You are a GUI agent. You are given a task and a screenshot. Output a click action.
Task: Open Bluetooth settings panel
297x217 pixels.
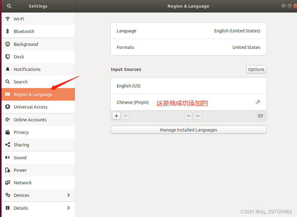pos(38,31)
